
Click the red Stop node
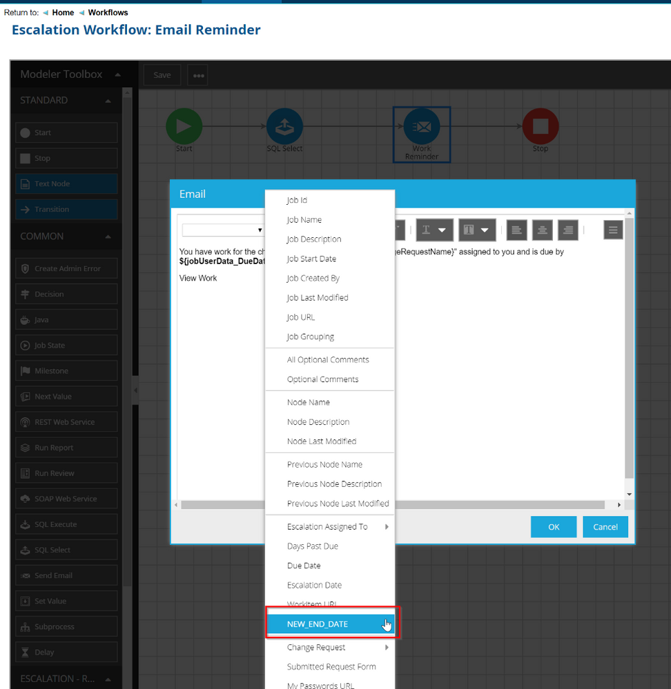coord(540,126)
